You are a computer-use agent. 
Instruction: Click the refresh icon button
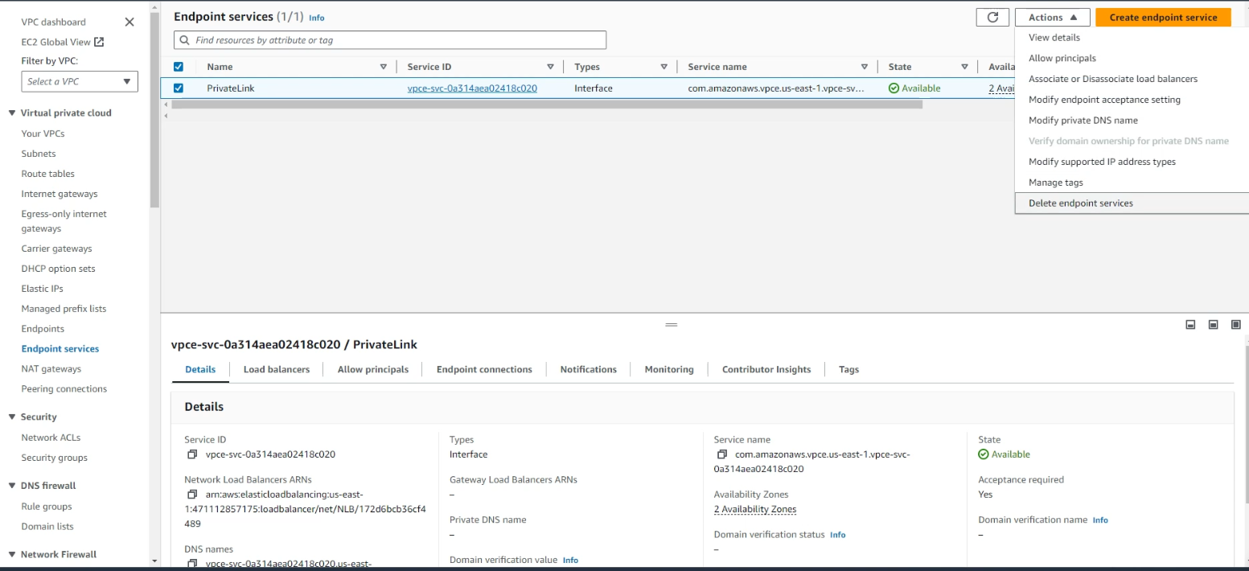[992, 17]
